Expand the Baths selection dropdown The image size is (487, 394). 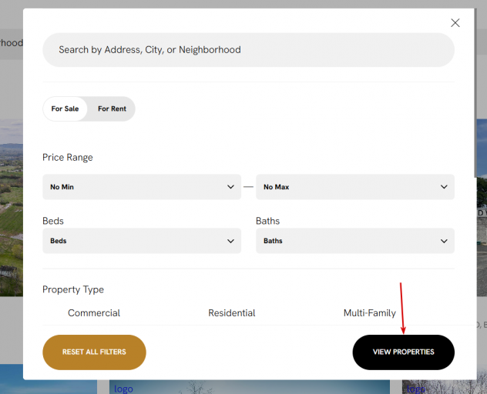(x=355, y=241)
